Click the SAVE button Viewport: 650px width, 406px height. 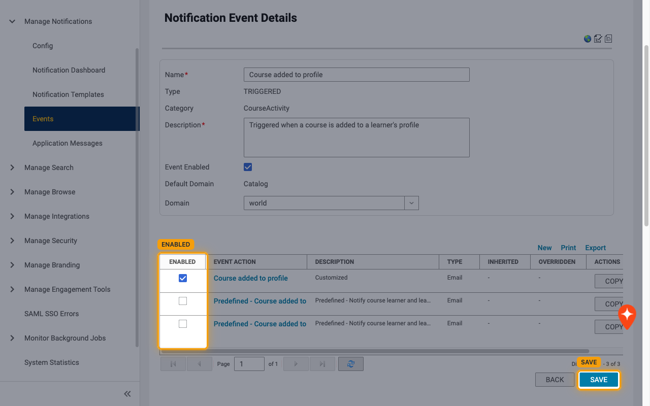click(x=599, y=380)
